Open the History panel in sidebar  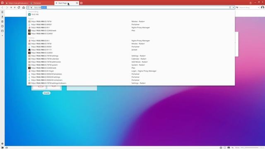coord(2,26)
